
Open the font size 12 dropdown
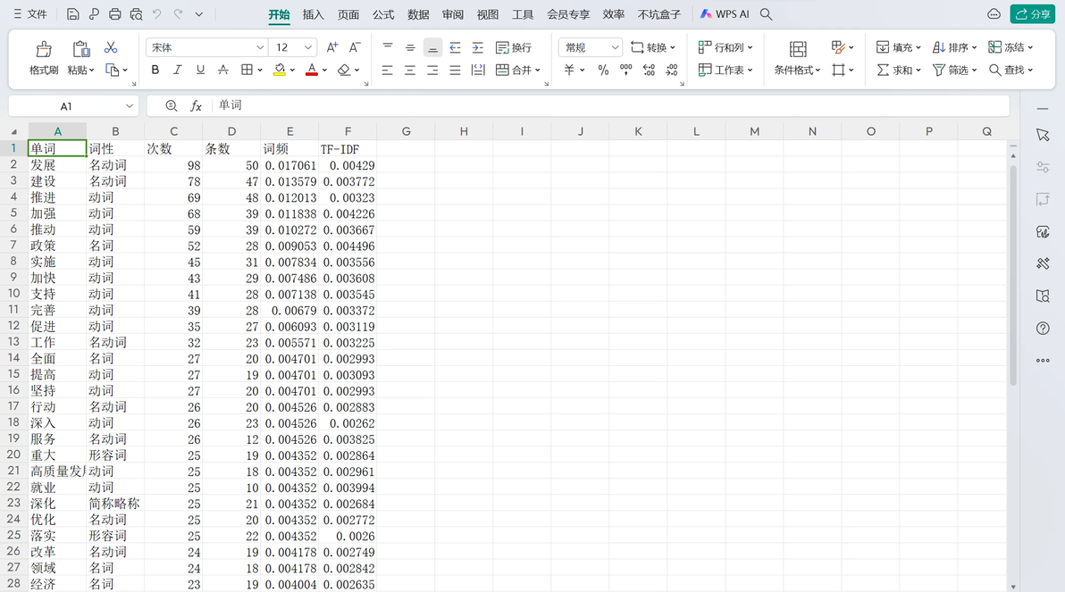[308, 47]
